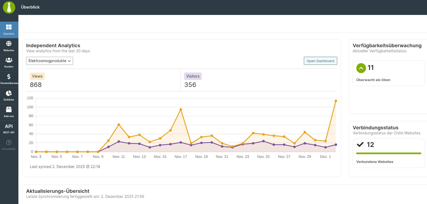Toggle the Views series label
Image resolution: width=427 pixels, height=204 pixels.
coord(37,76)
